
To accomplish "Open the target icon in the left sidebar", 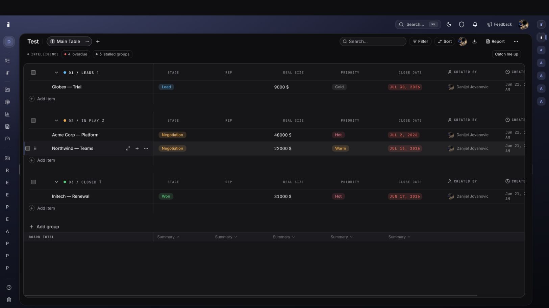I will [x=7, y=102].
